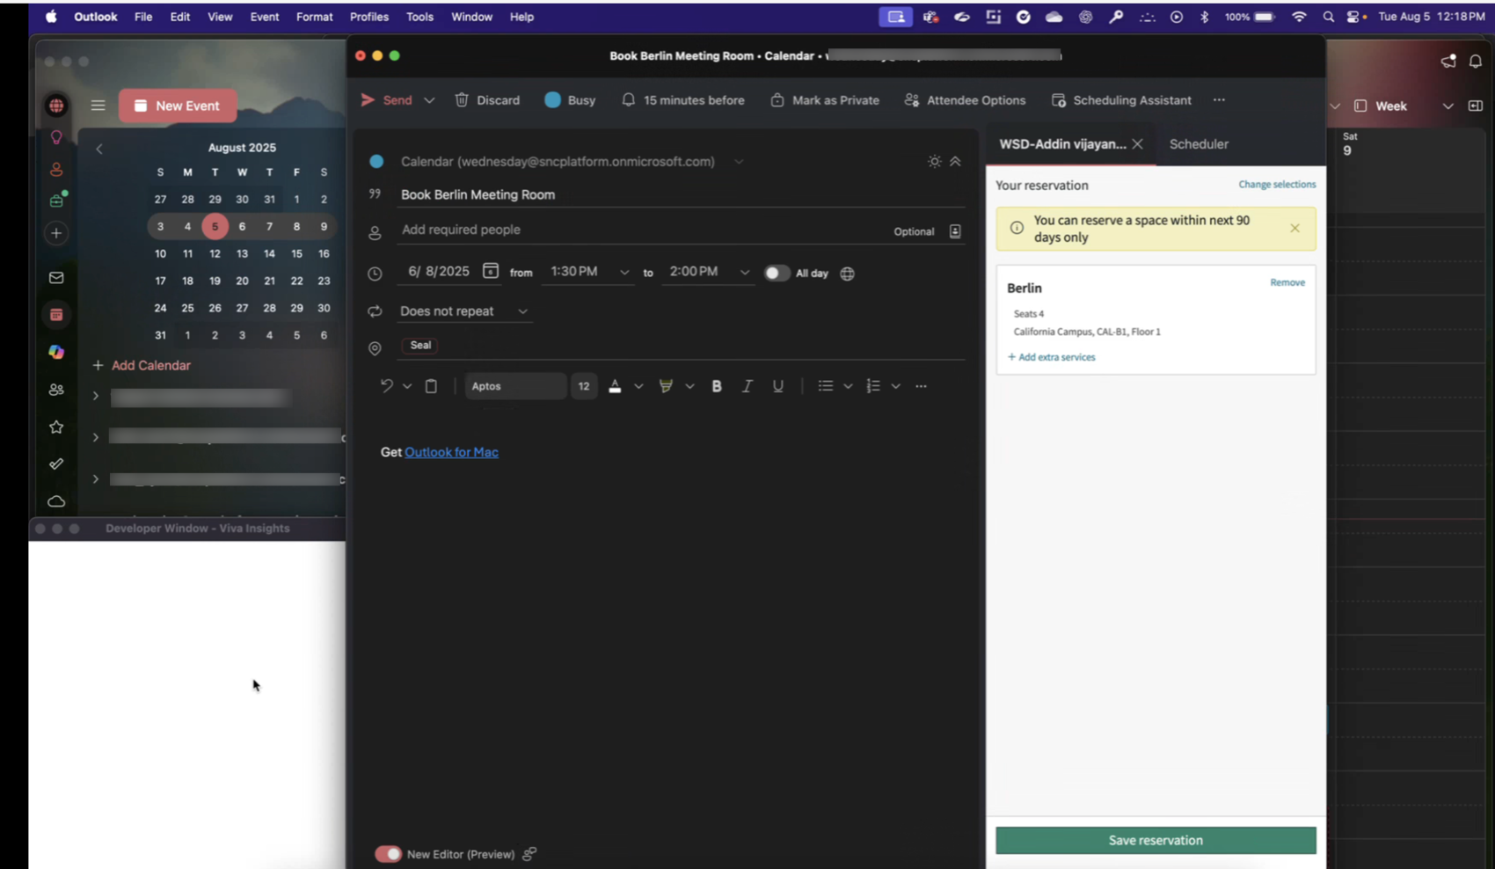Switch to the WSD-Addin tab
Viewport: 1495px width, 869px height.
1062,144
